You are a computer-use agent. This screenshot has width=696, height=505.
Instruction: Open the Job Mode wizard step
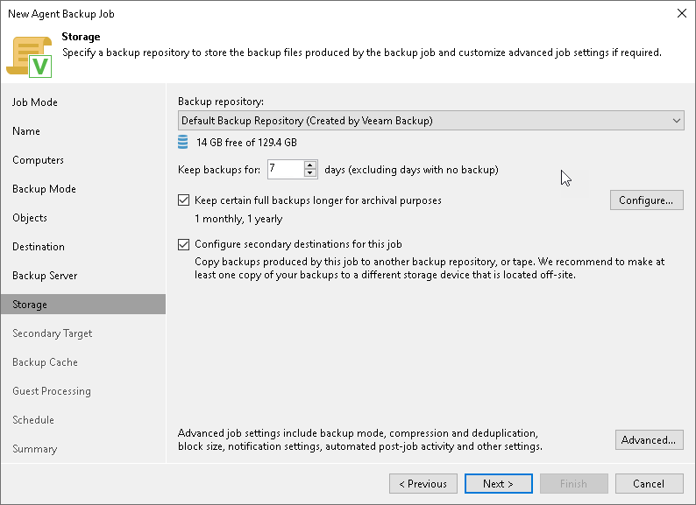click(x=34, y=102)
